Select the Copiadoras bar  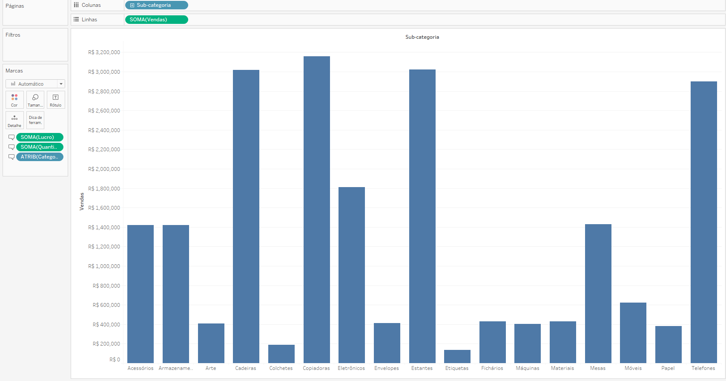pyautogui.click(x=317, y=210)
